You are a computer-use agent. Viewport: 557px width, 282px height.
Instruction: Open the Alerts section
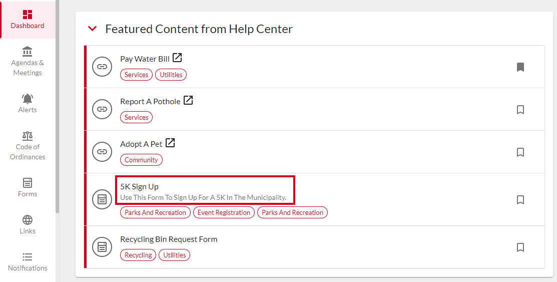click(28, 103)
